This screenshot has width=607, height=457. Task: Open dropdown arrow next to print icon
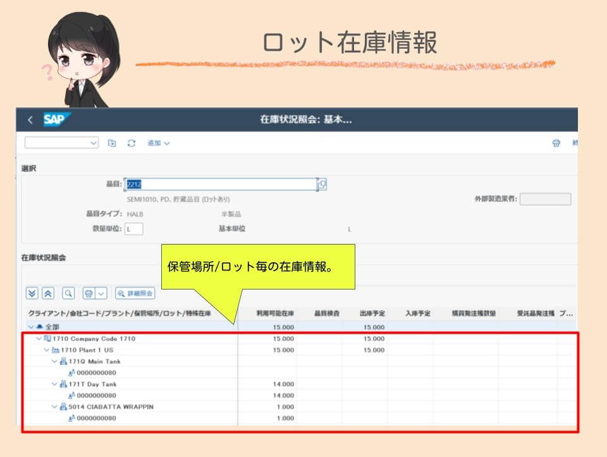pyautogui.click(x=101, y=293)
